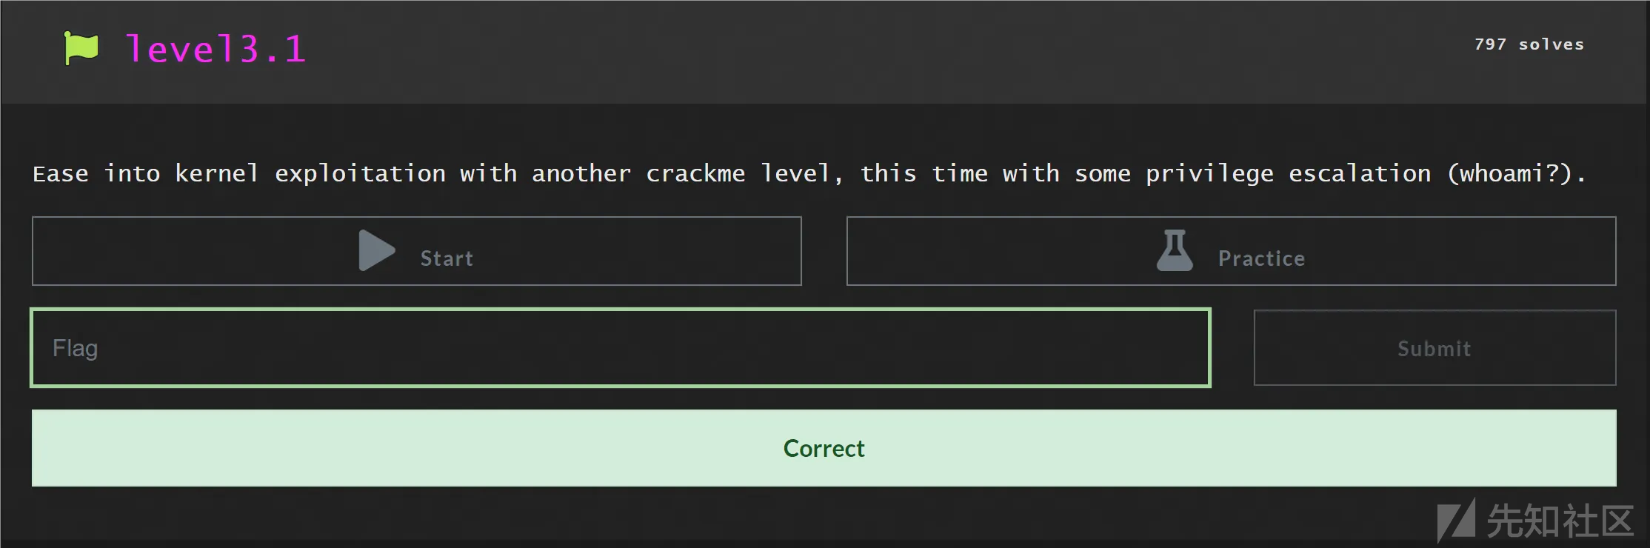Focus the Flag input field
Screen dimensions: 1650x548
[x=621, y=347]
